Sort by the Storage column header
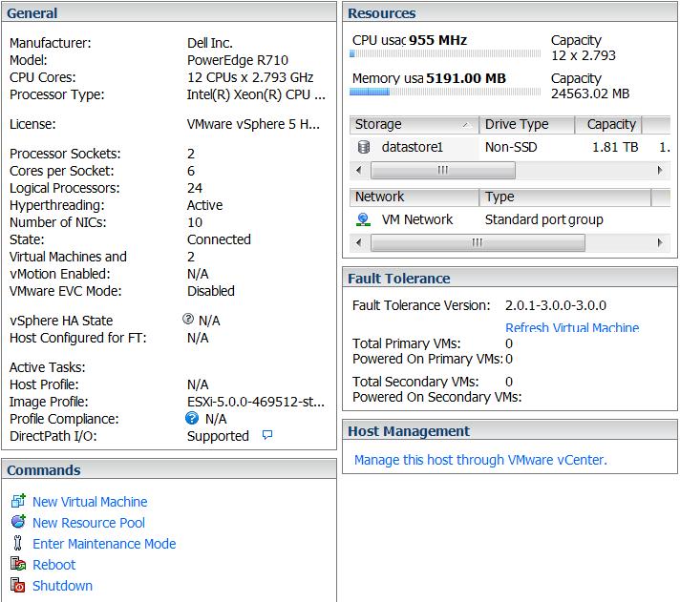Viewport: 680px width, 602px height. pos(414,125)
